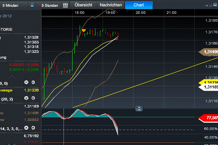The height and width of the screenshot is (145, 218).
Task: Click the medium window layout icon at top right
Action: point(211,5)
